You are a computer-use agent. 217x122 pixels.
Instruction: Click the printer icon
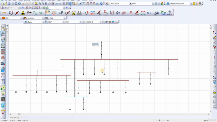pyautogui.click(x=13, y=4)
